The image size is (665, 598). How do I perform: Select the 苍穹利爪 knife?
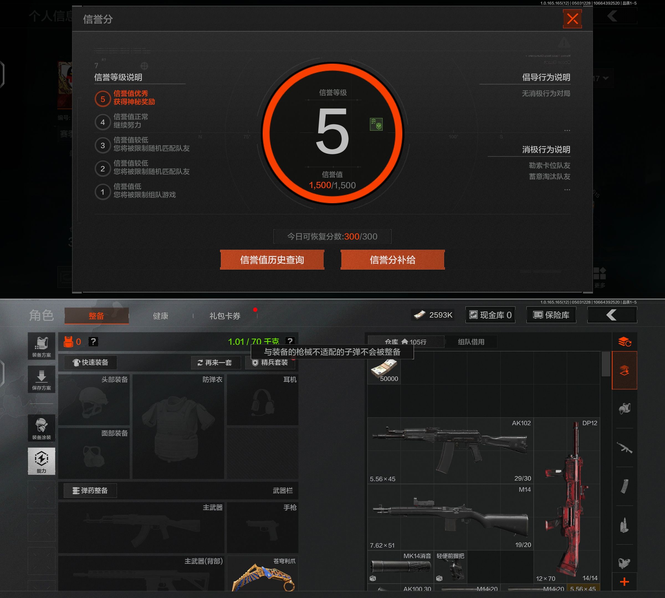[x=262, y=574]
